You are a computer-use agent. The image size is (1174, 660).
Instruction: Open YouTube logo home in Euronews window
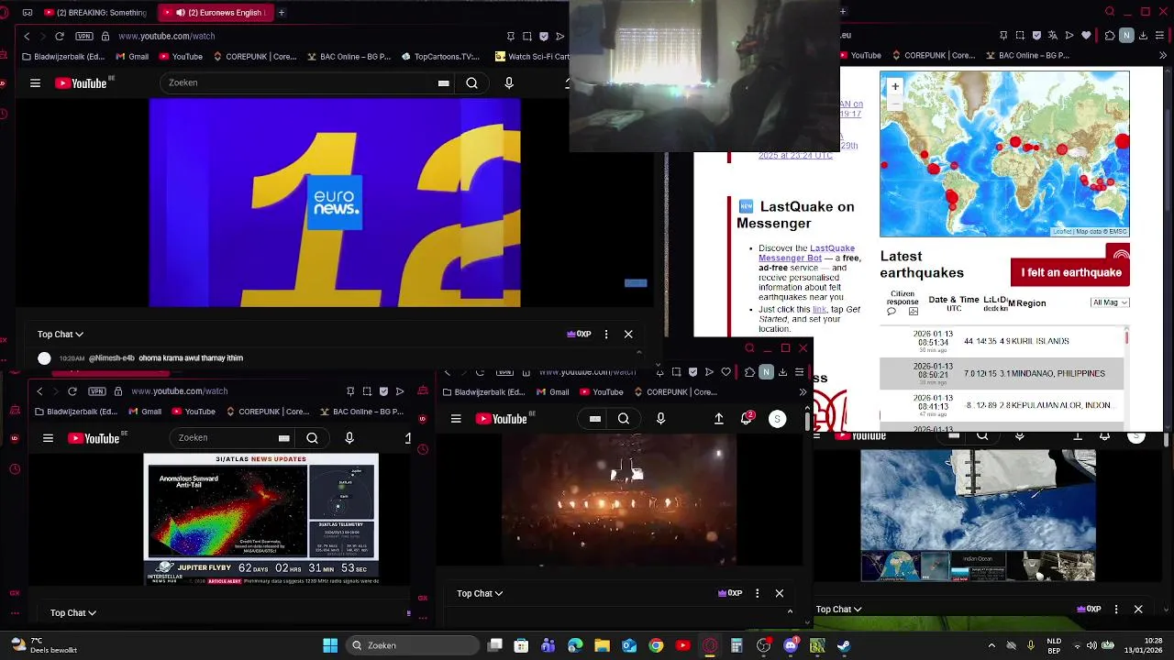[81, 83]
